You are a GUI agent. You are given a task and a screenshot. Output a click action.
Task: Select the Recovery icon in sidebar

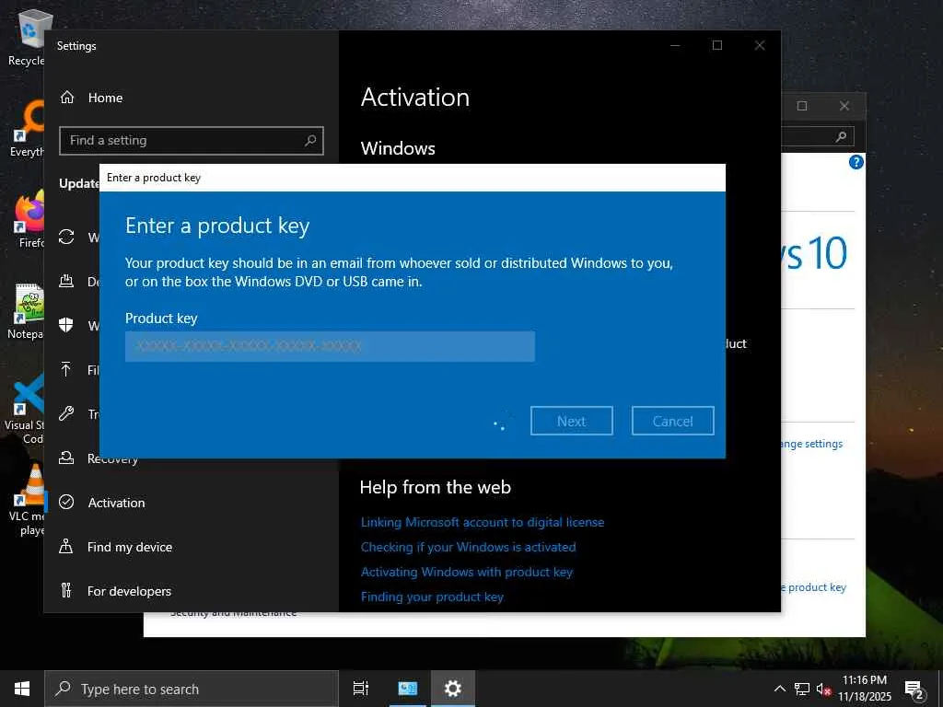(66, 458)
